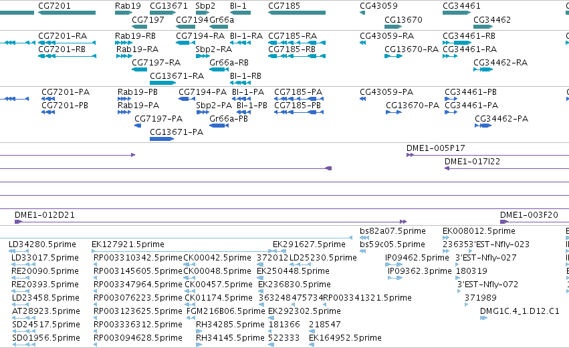Pick the BI-1 gene feature
The width and height of the screenshot is (569, 348).
click(x=240, y=13)
